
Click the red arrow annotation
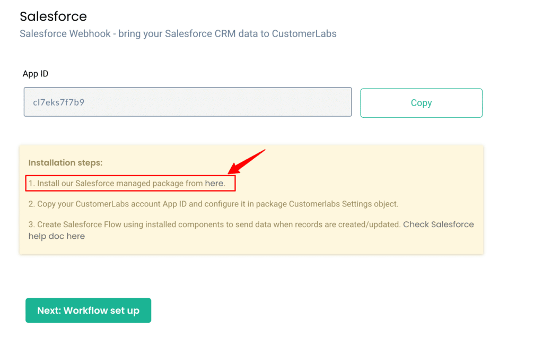(247, 161)
